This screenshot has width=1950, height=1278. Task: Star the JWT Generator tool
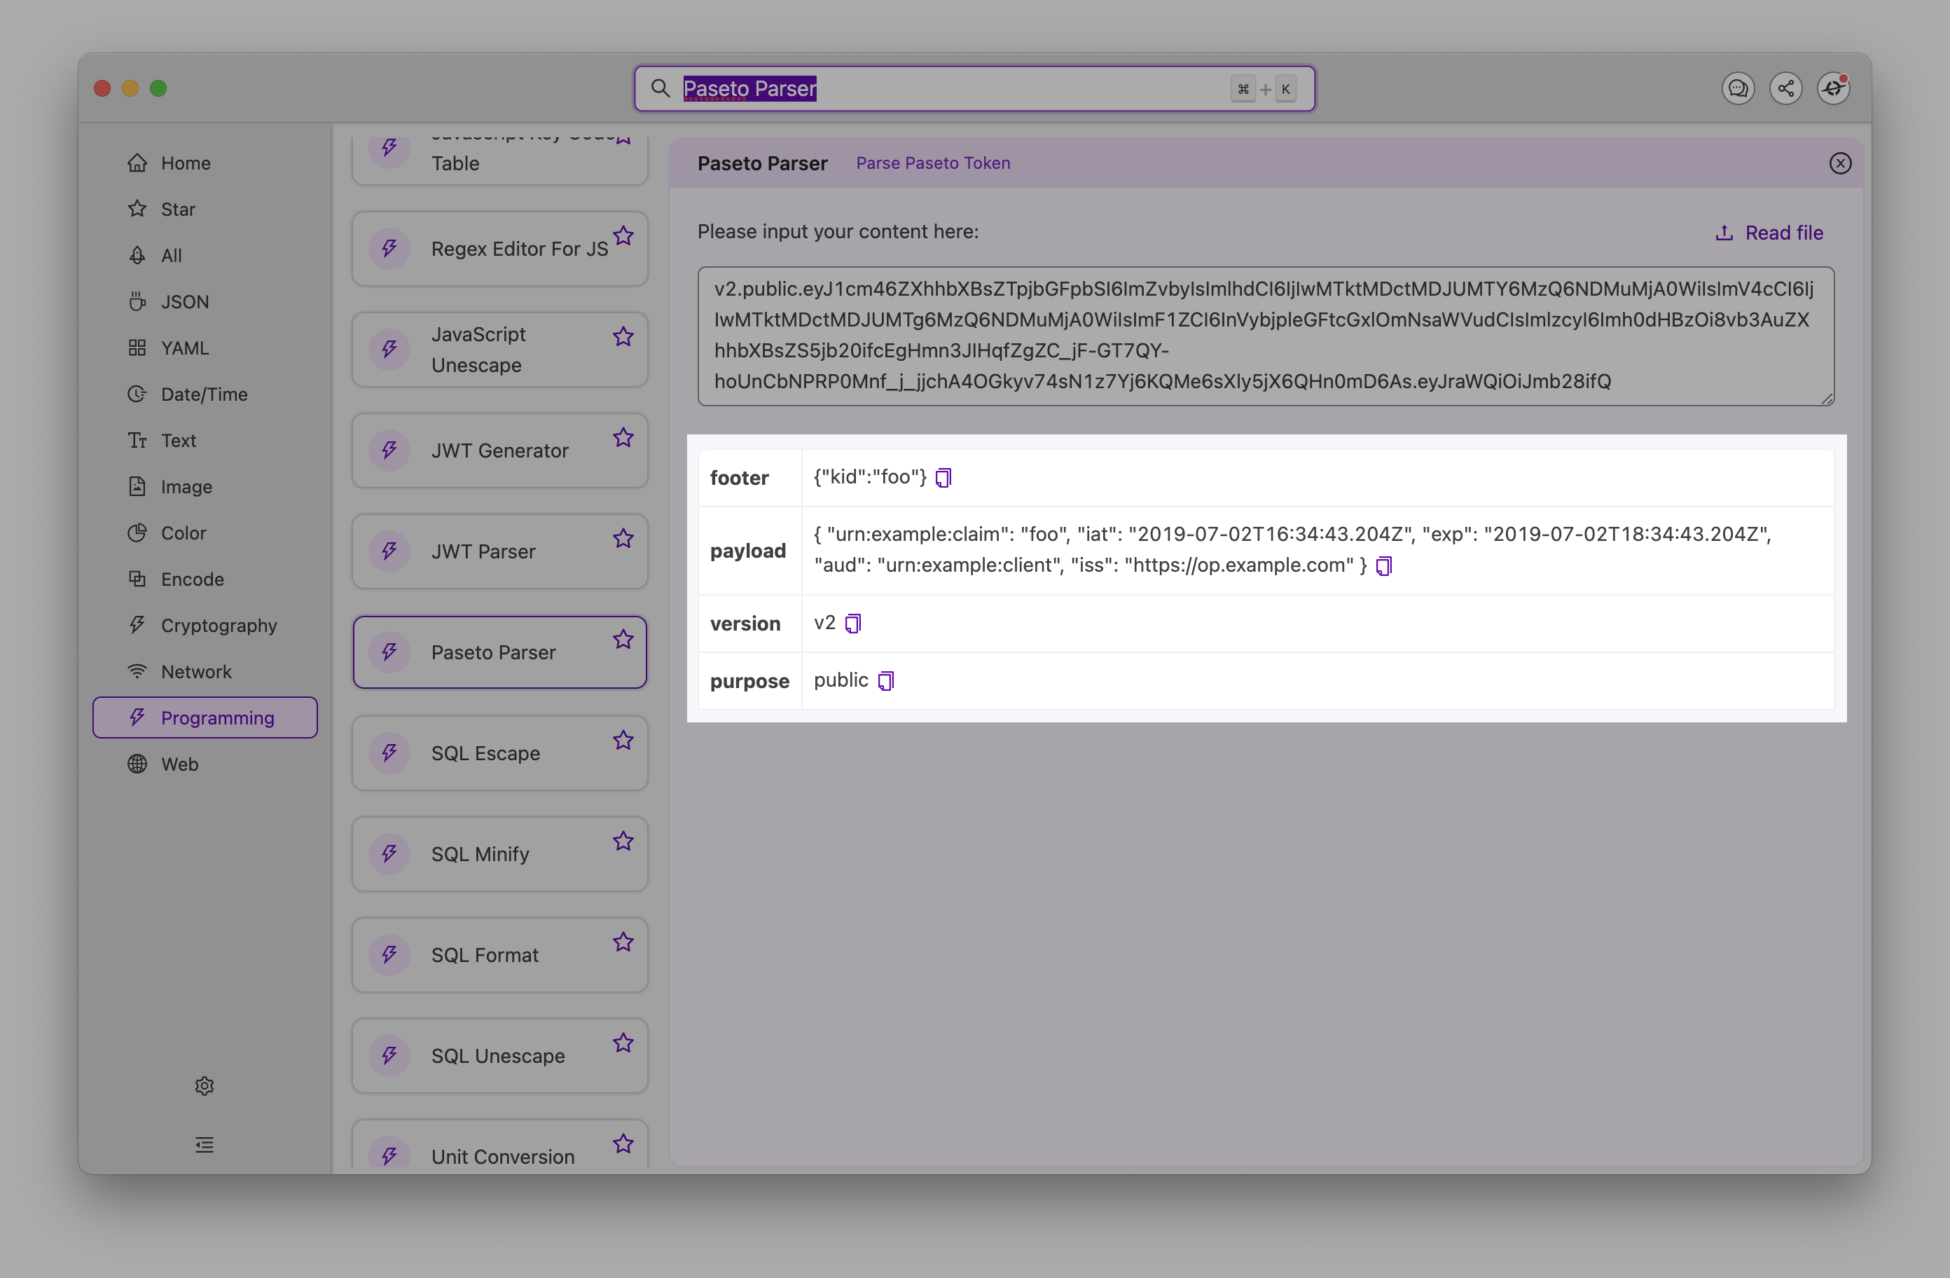pos(623,438)
